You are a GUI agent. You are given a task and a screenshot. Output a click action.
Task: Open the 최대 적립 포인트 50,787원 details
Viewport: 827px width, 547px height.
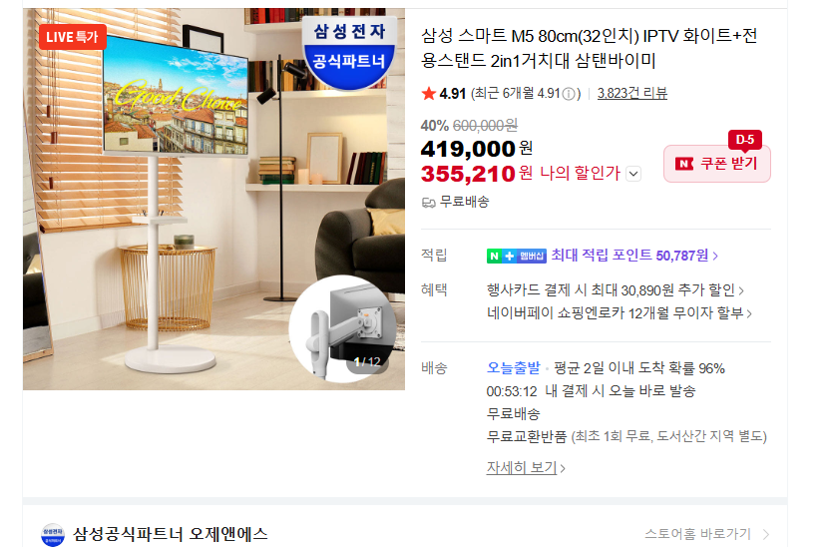click(x=634, y=256)
